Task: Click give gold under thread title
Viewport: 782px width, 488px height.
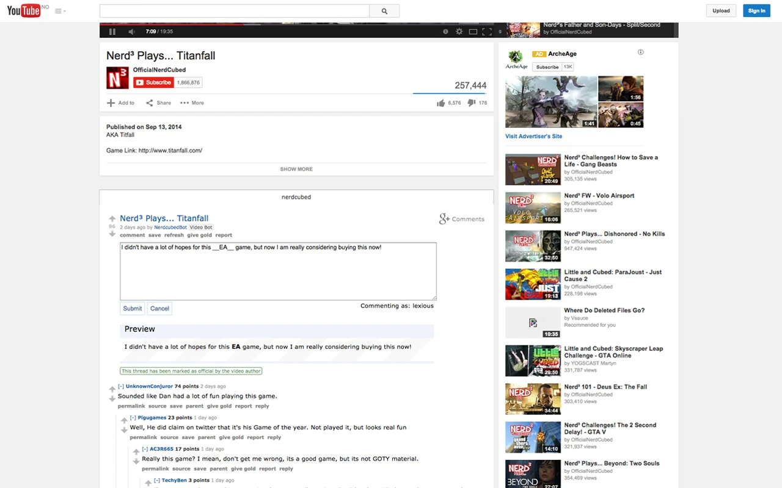Action: [199, 235]
